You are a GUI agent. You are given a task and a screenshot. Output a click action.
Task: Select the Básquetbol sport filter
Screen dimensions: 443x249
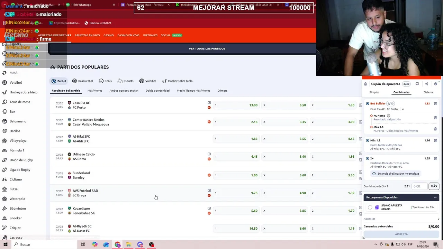pyautogui.click(x=82, y=81)
